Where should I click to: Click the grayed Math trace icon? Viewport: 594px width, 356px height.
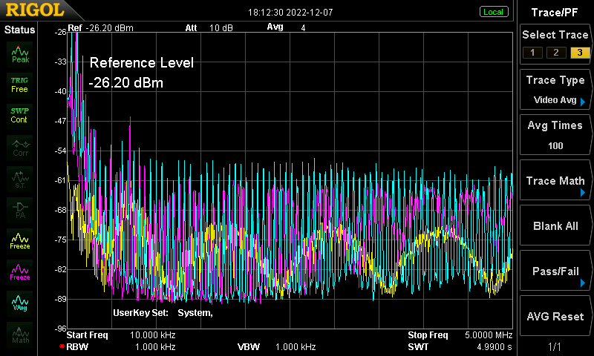(20, 334)
